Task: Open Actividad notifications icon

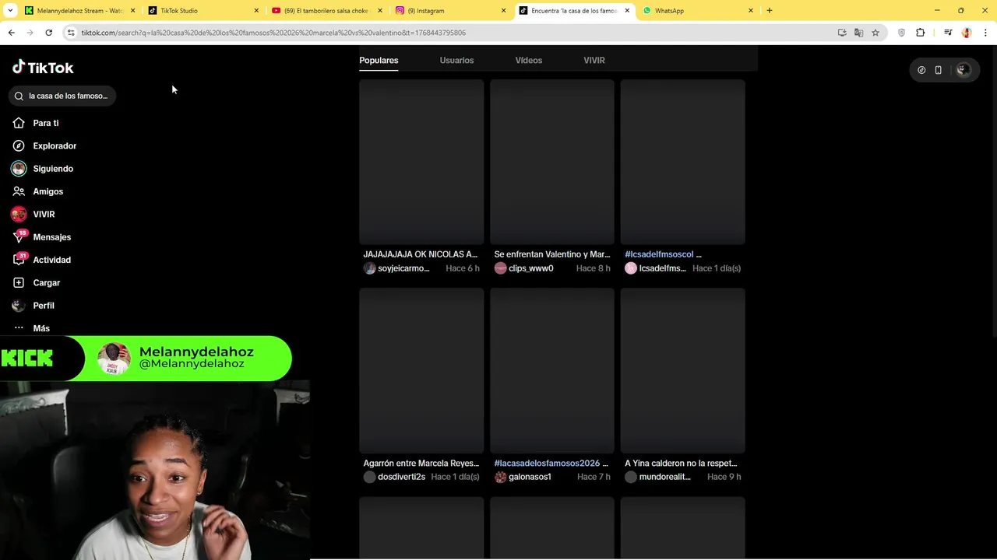Action: point(19,260)
